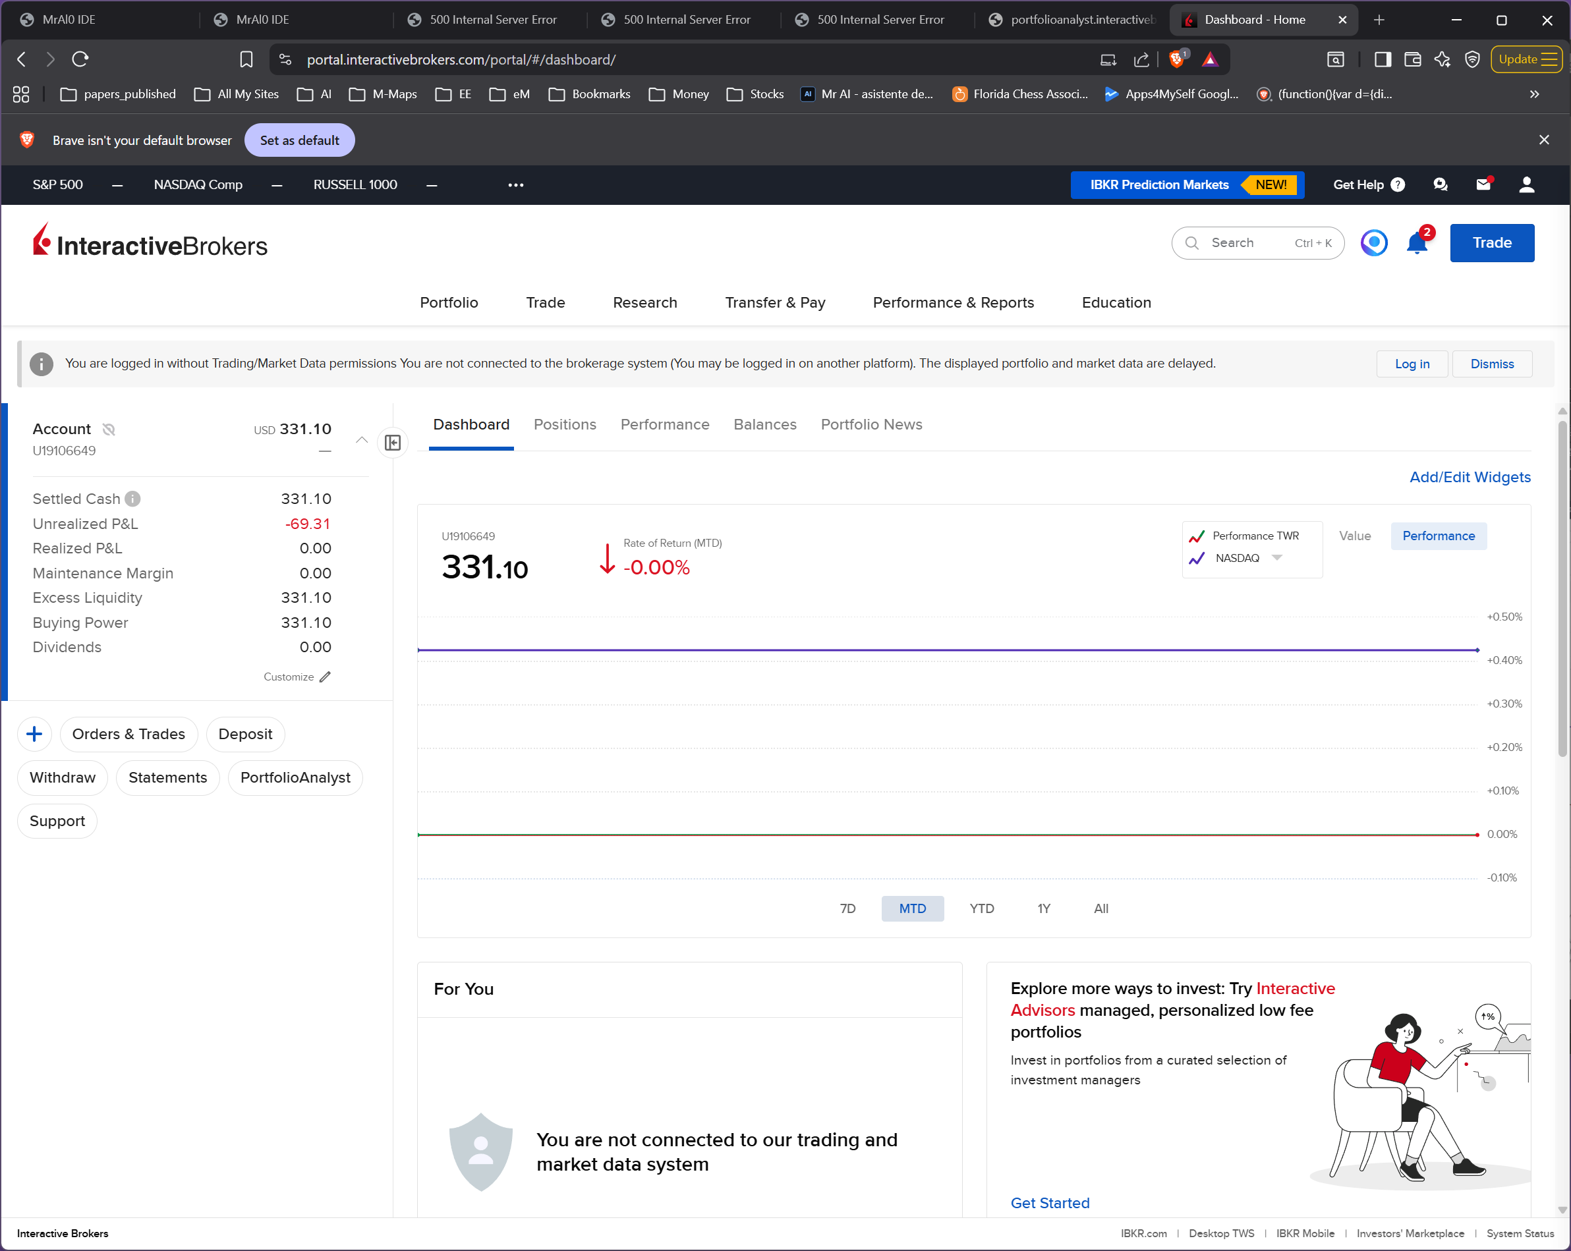Open more market indices ellipsis
This screenshot has height=1251, width=1571.
tap(516, 184)
